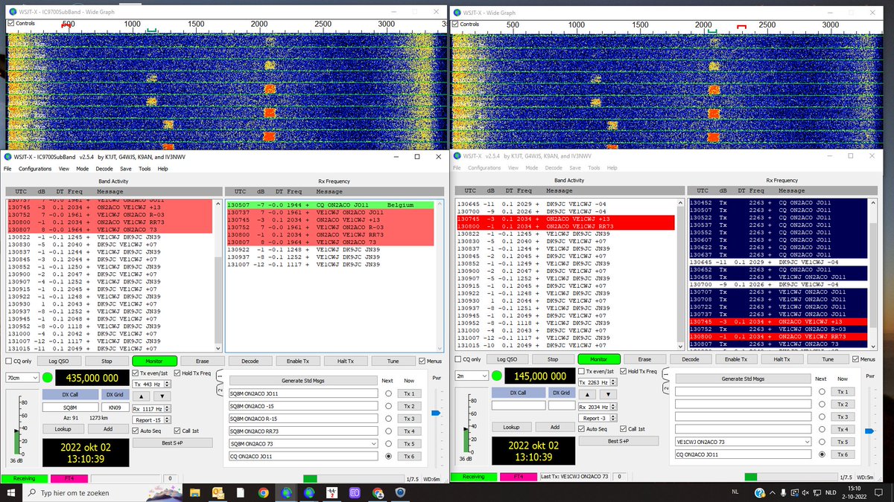Toggle Auto Seq in the left window
This screenshot has width=894, height=502.
click(x=136, y=430)
